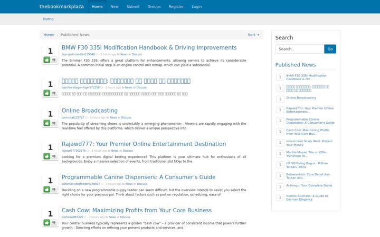Upvote the Cash Cow Maximizing Profits story
This screenshot has width=380, height=237.
coord(47,222)
